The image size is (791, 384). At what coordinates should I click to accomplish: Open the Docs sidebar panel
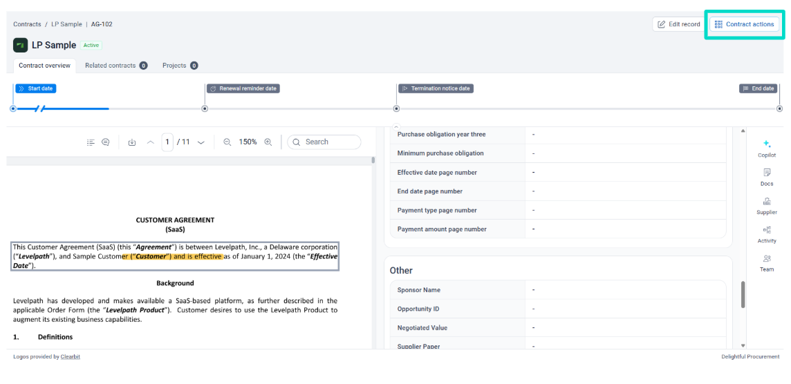(766, 176)
